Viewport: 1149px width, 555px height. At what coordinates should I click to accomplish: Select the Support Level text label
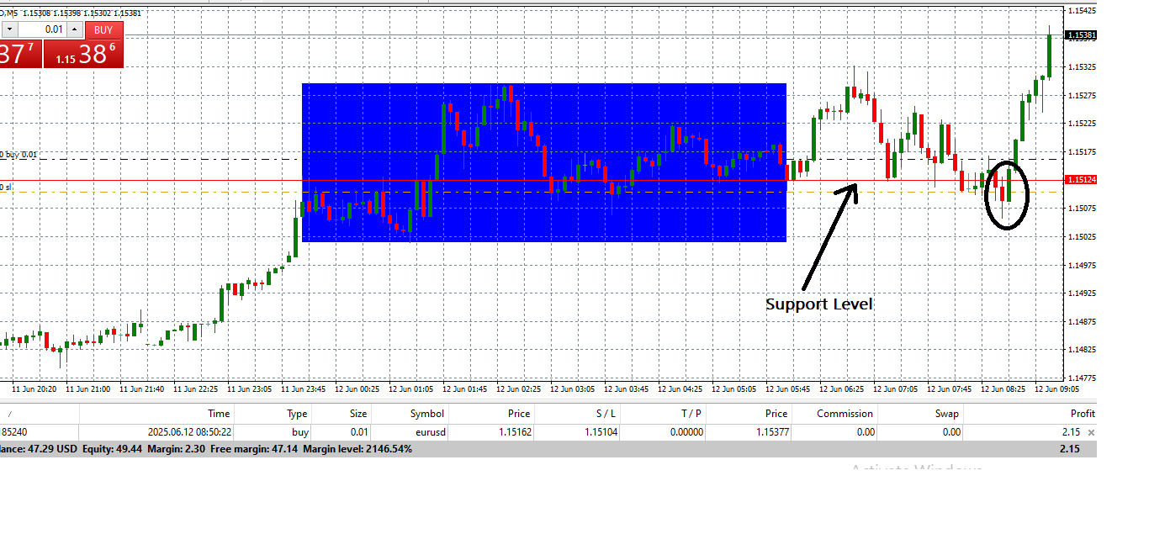click(x=818, y=304)
